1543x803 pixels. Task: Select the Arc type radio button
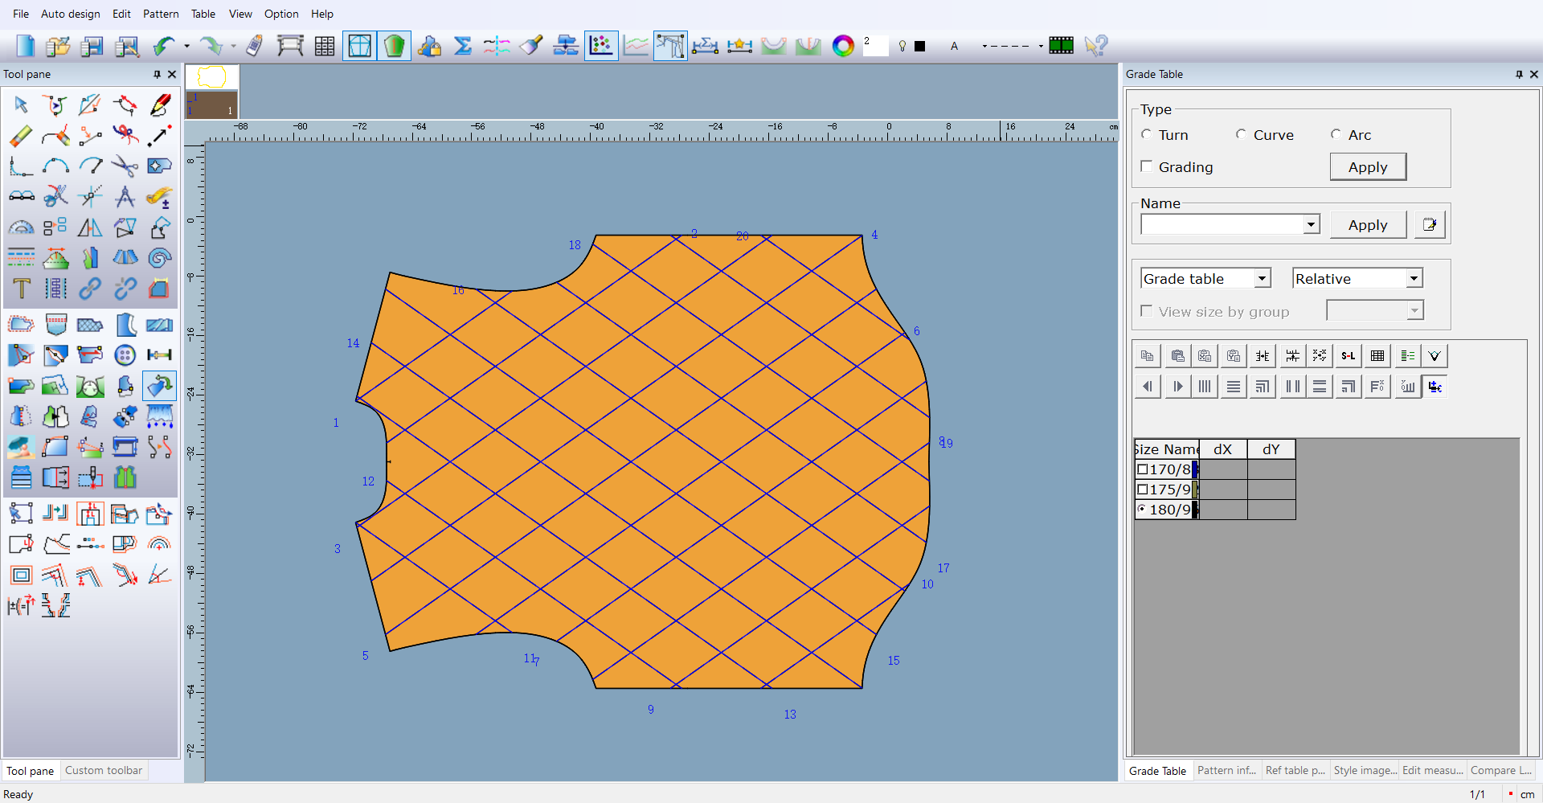point(1336,134)
